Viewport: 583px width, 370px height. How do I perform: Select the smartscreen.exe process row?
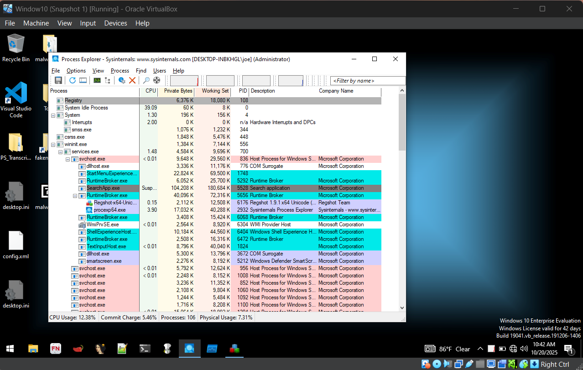(x=215, y=261)
